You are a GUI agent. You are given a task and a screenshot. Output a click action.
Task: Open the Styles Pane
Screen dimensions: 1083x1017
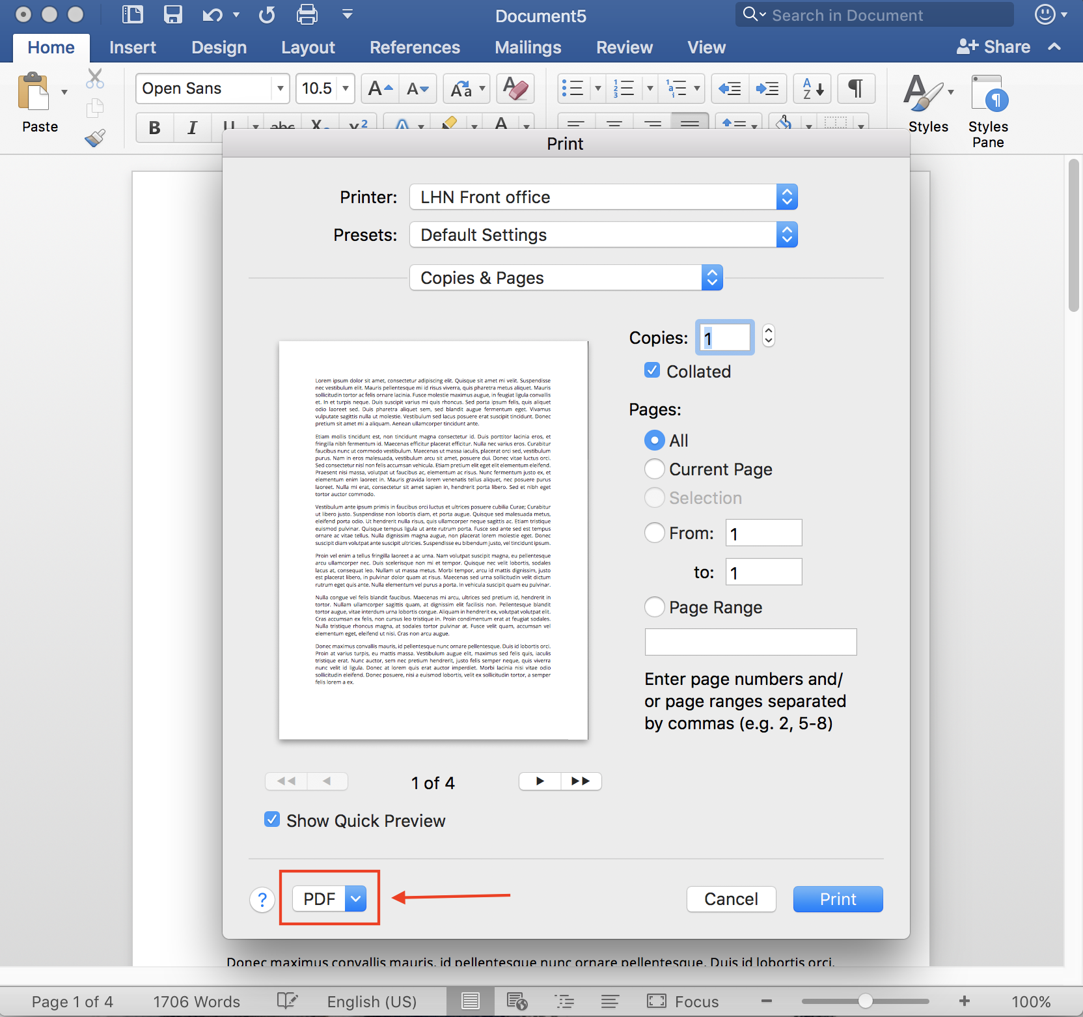987,112
